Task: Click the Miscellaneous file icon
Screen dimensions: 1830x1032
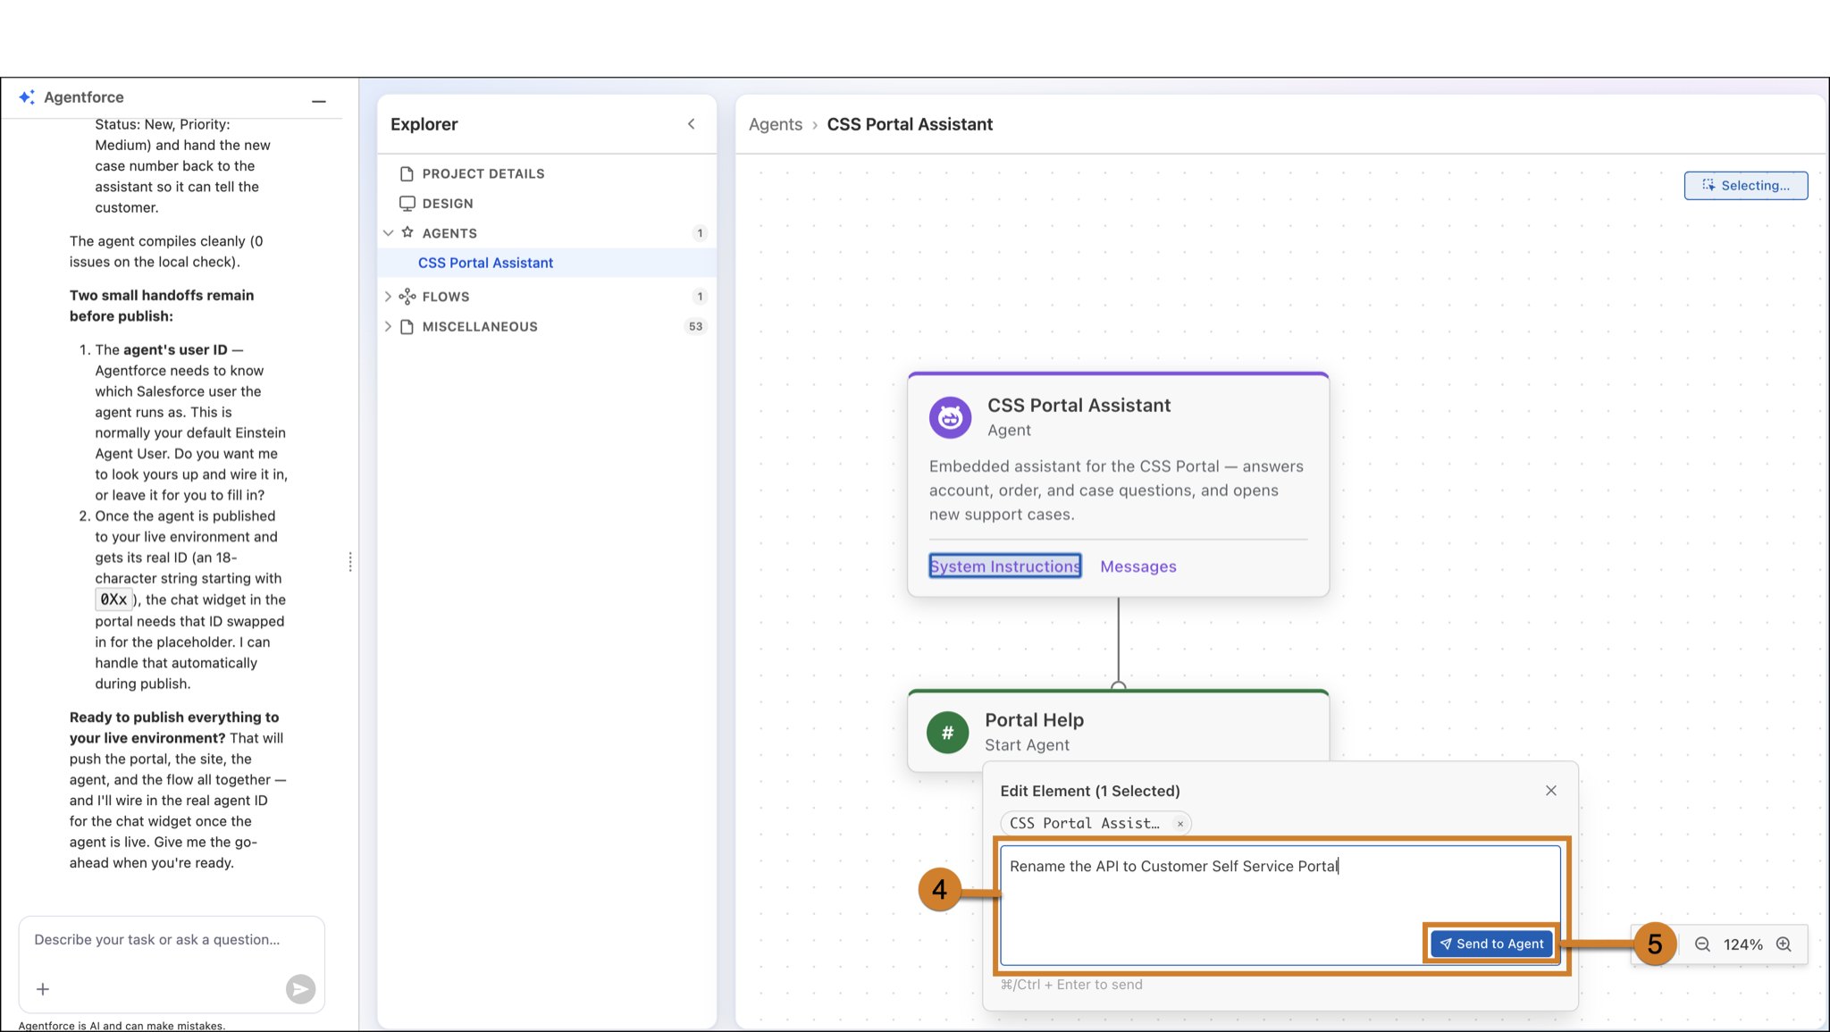Action: (x=407, y=327)
